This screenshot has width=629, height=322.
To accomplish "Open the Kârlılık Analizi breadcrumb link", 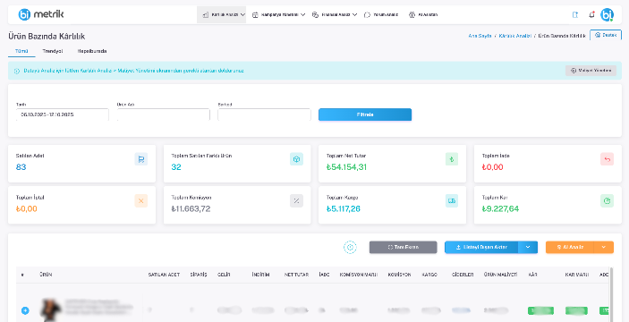I will click(x=515, y=36).
